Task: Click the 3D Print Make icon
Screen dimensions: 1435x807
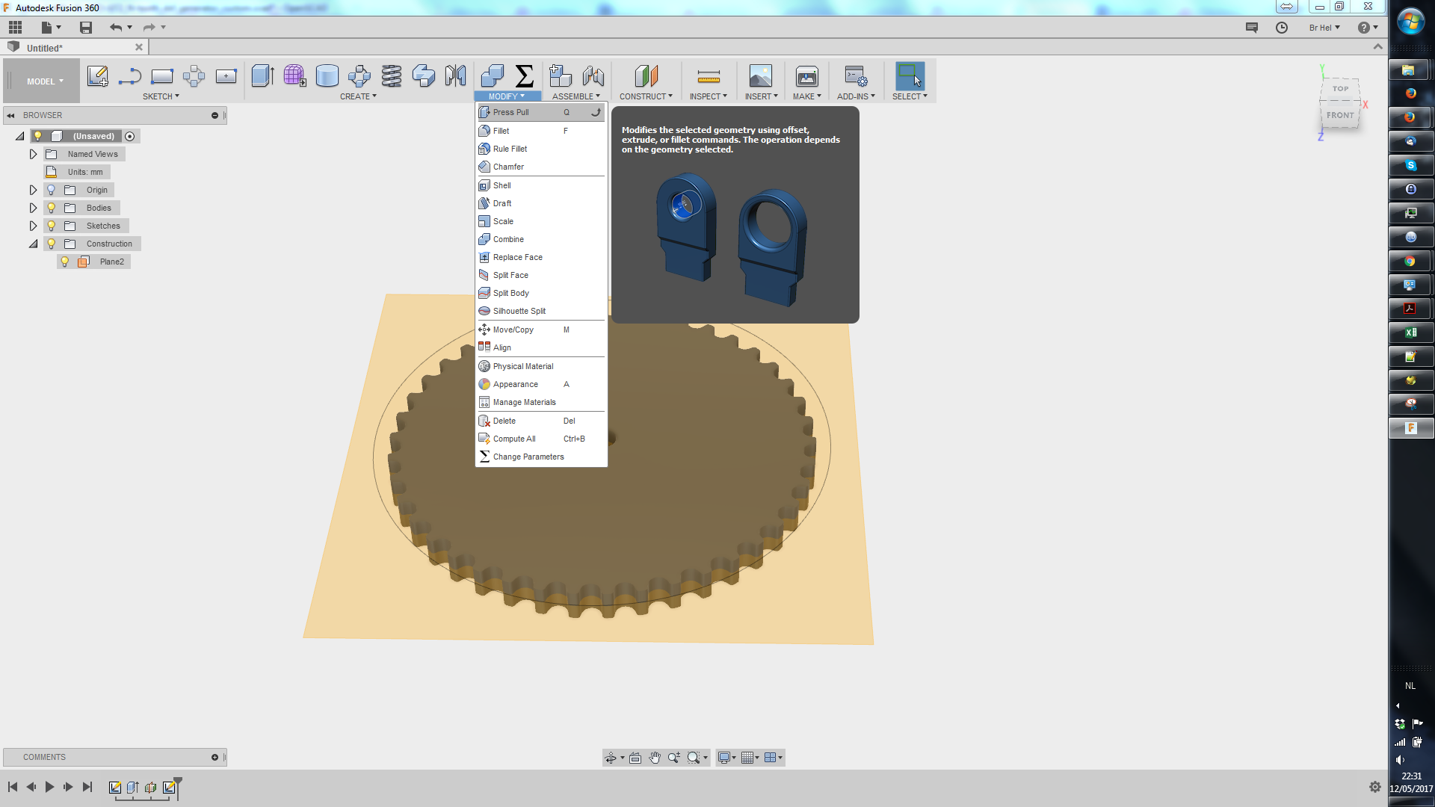Action: click(806, 76)
